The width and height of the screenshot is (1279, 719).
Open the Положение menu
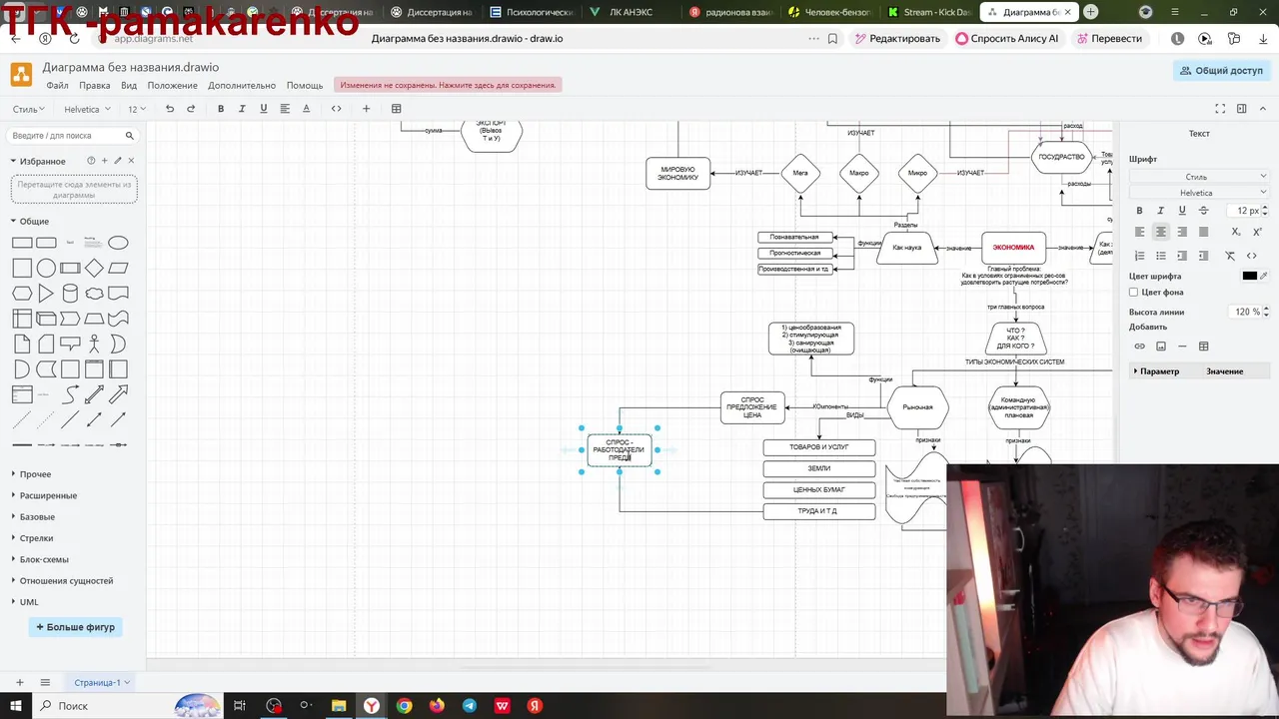click(x=172, y=86)
